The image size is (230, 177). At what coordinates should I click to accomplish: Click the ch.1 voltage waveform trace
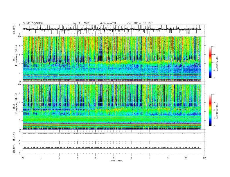pyautogui.click(x=112, y=29)
